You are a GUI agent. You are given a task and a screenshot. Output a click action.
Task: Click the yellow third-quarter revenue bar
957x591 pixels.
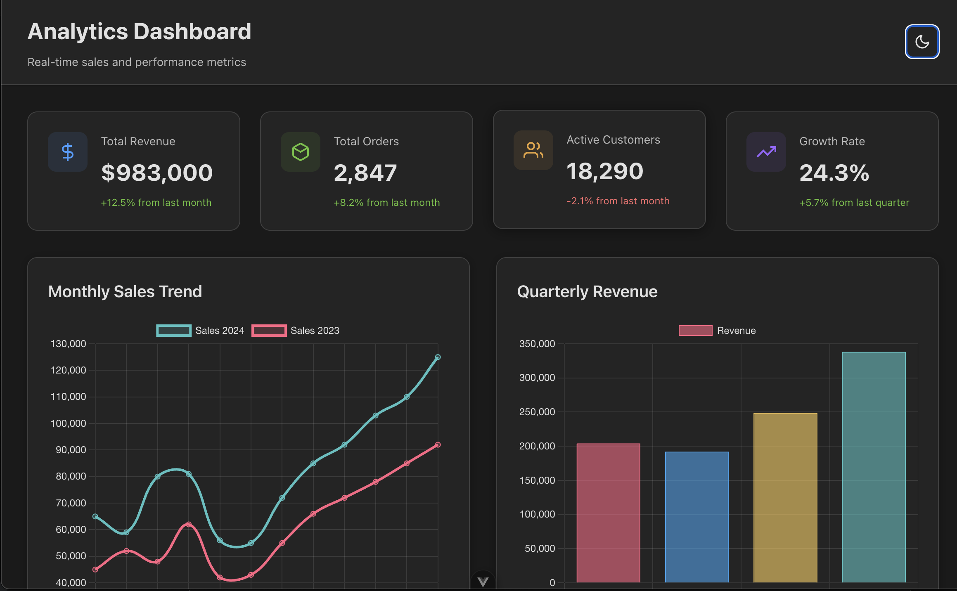tap(785, 497)
